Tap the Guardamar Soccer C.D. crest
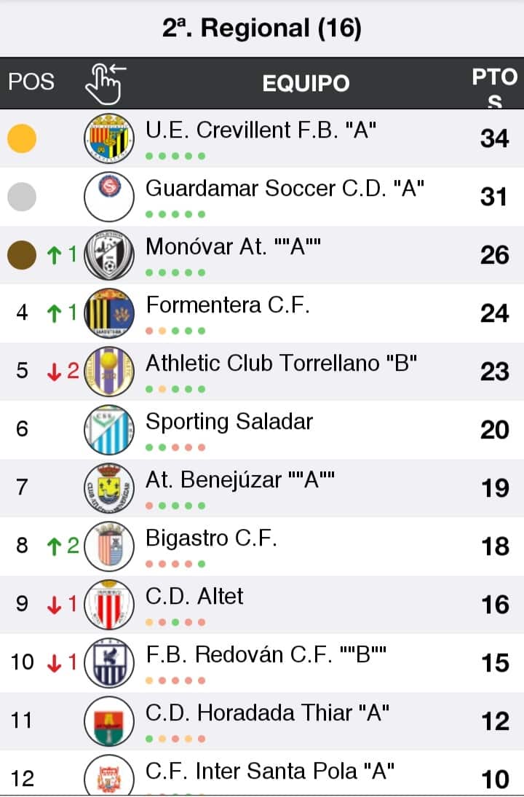Viewport: 524px width, 797px height. pyautogui.click(x=109, y=197)
